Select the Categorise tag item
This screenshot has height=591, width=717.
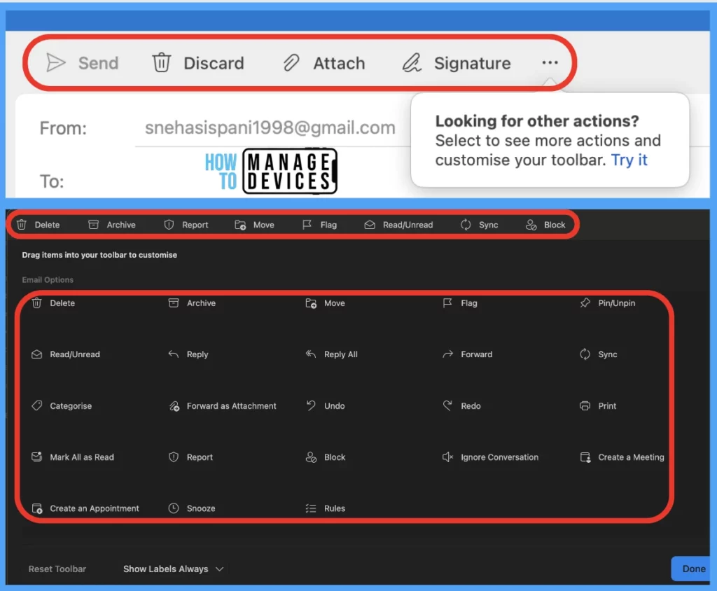(x=62, y=405)
